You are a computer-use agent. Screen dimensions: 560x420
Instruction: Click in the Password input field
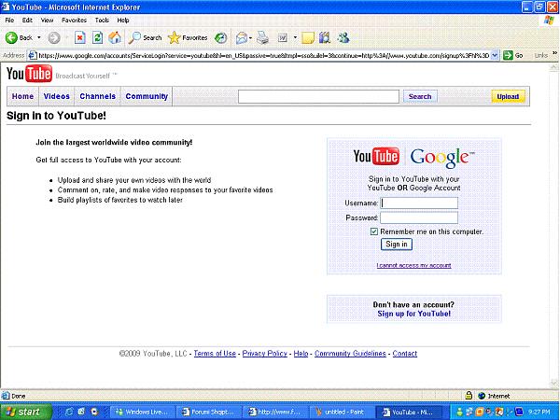(x=419, y=217)
